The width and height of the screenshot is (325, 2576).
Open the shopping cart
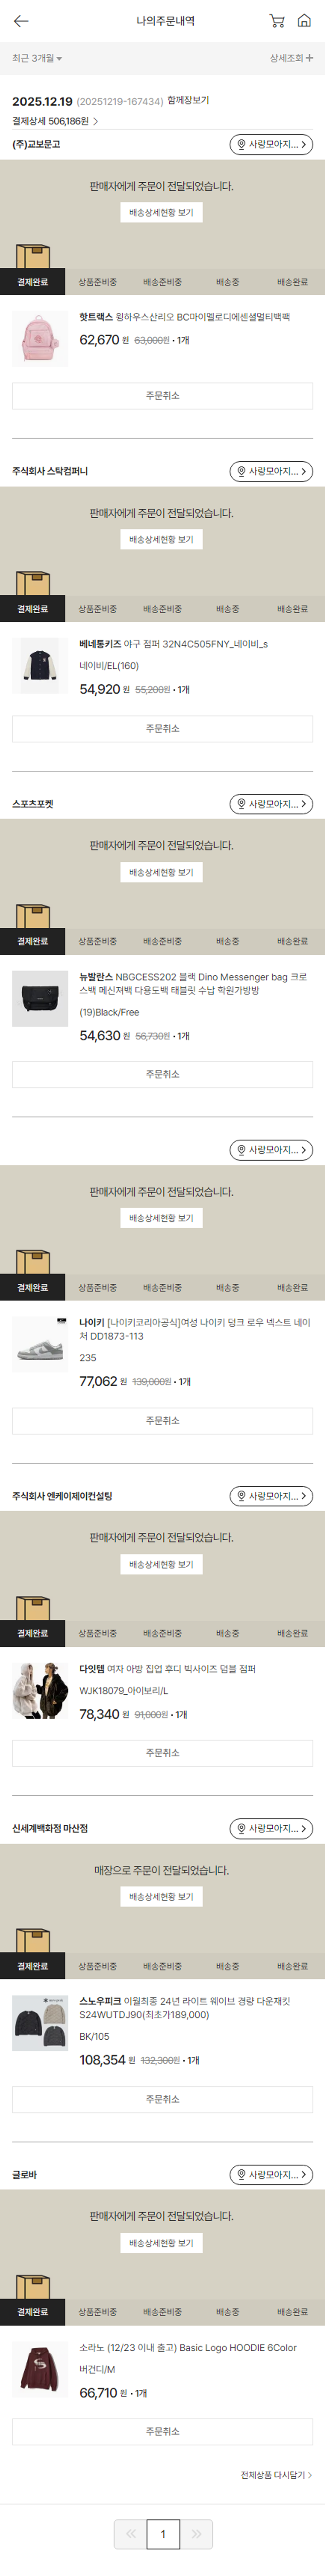pos(277,21)
